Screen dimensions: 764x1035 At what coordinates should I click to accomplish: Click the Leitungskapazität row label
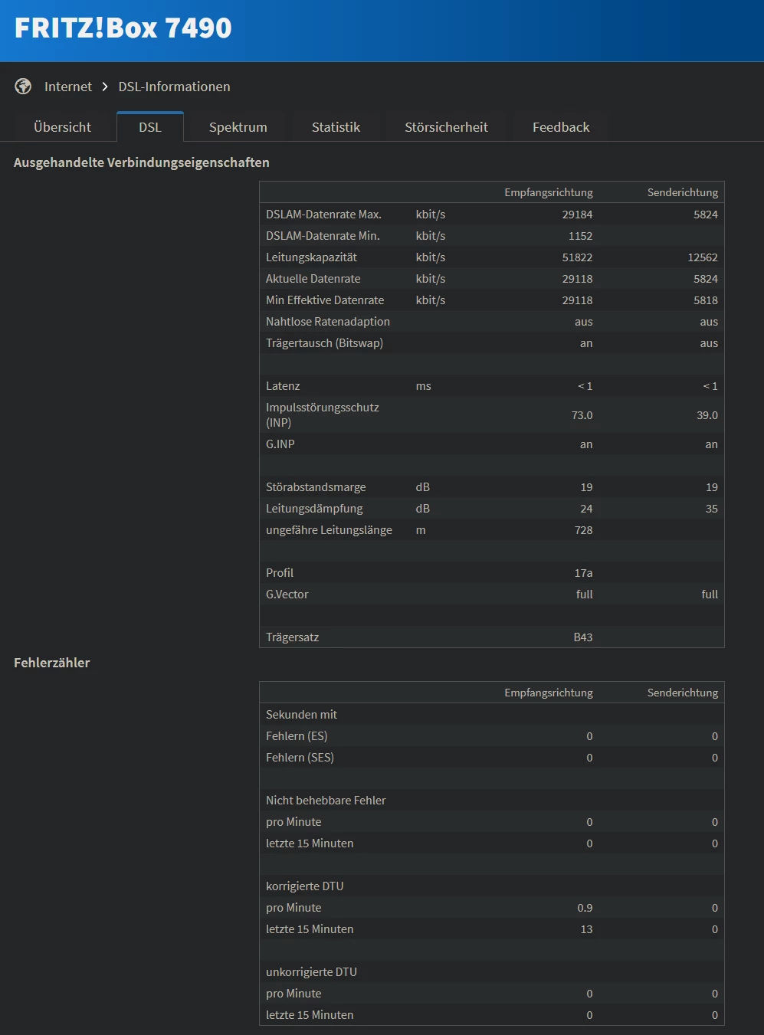point(311,257)
